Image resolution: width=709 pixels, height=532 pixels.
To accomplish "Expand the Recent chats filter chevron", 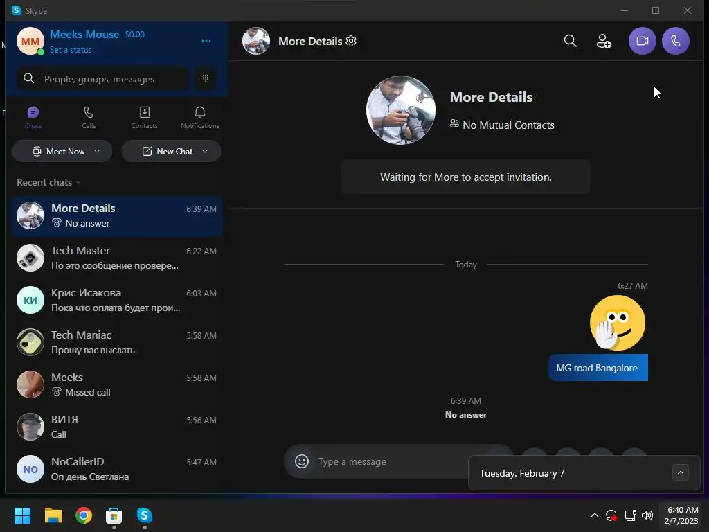I will [x=78, y=182].
